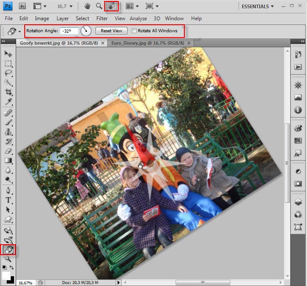
Task: Open the Navigator panel icon
Action: coord(298,86)
